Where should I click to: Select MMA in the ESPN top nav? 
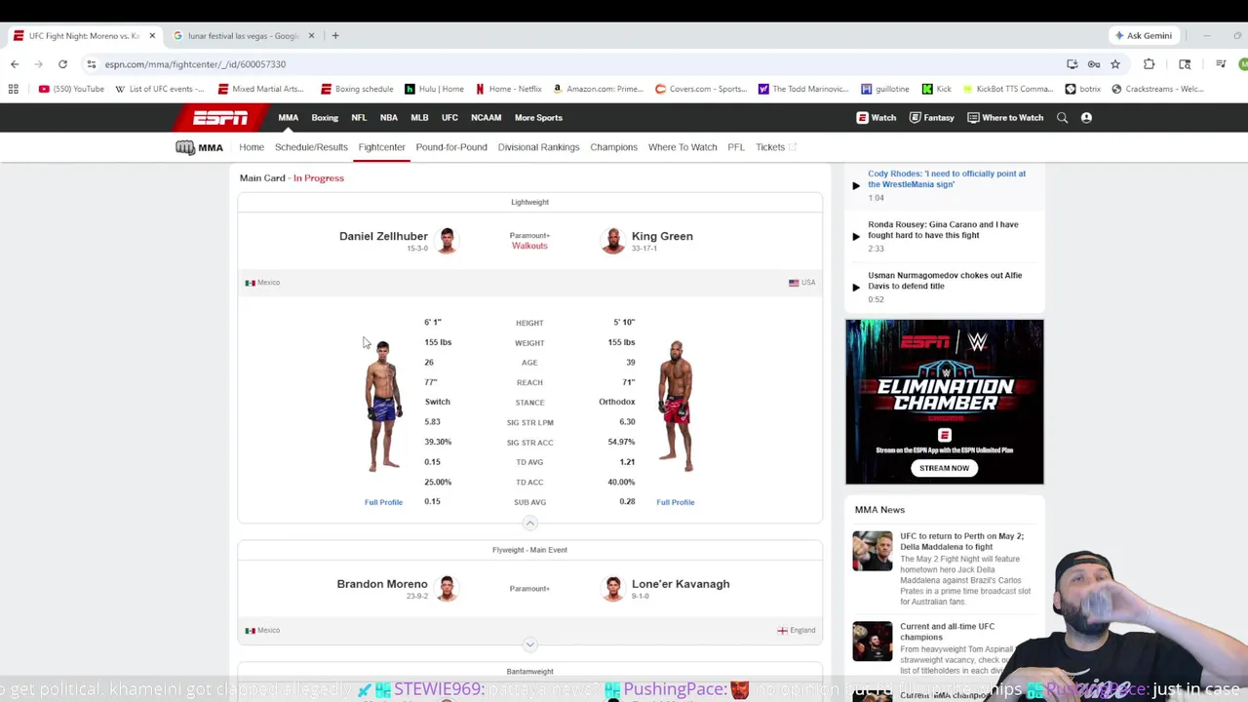pos(288,118)
